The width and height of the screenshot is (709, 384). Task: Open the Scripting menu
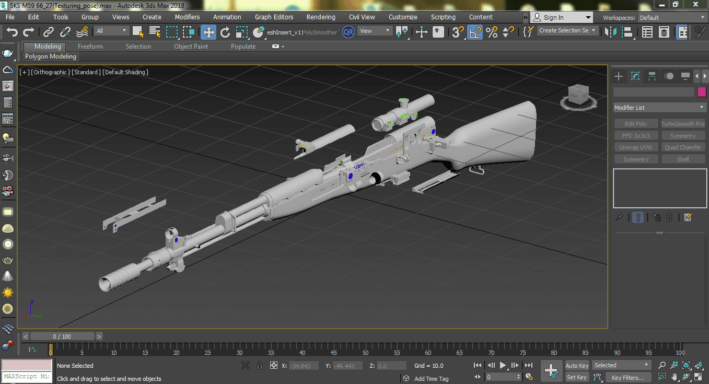coord(443,17)
